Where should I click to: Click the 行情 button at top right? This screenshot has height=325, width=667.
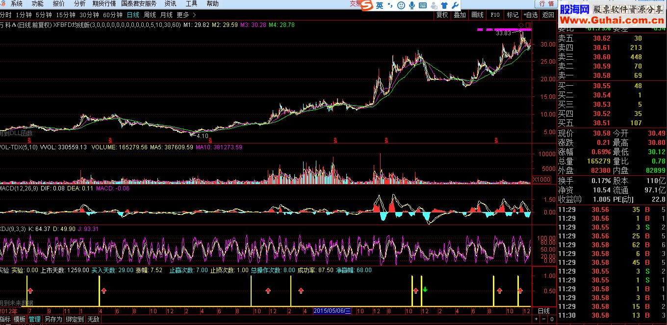click(x=546, y=4)
